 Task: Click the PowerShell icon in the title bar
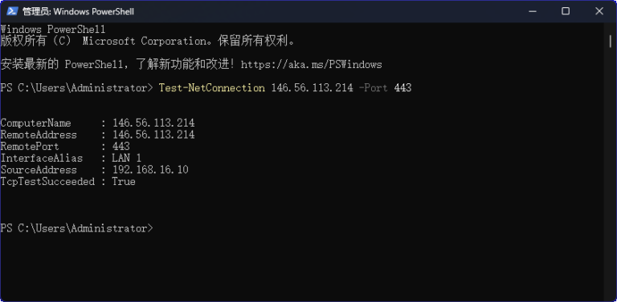pyautogui.click(x=12, y=11)
